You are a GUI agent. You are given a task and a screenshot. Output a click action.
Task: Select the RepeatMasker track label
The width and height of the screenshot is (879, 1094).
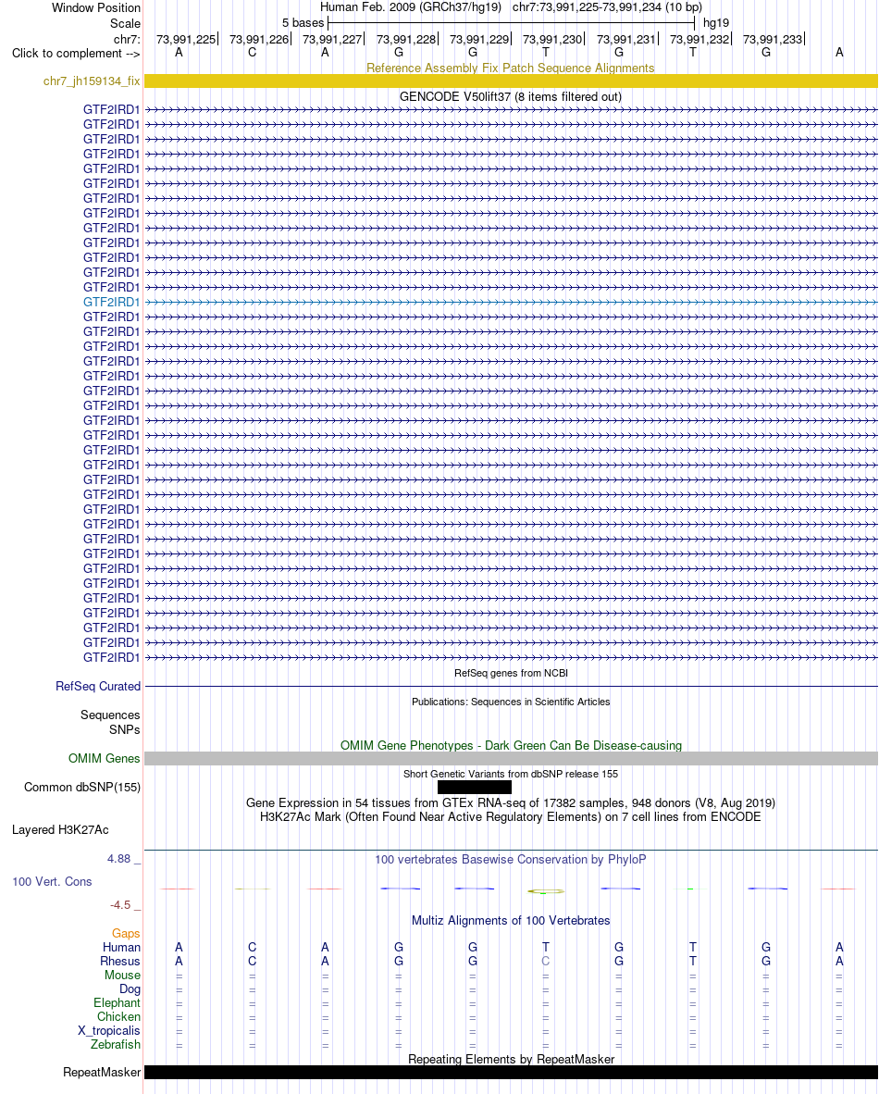click(x=102, y=1073)
